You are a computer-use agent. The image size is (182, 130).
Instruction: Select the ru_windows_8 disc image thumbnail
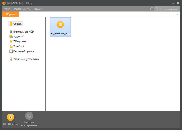click(x=60, y=27)
